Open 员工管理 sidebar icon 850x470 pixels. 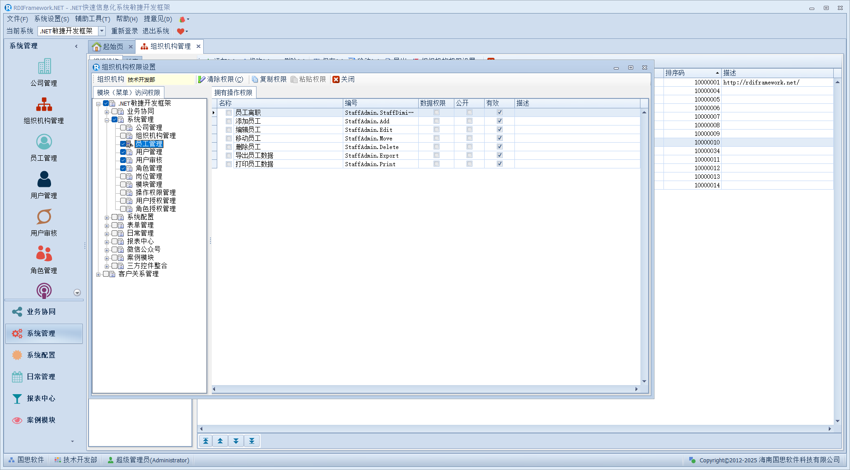tap(44, 142)
